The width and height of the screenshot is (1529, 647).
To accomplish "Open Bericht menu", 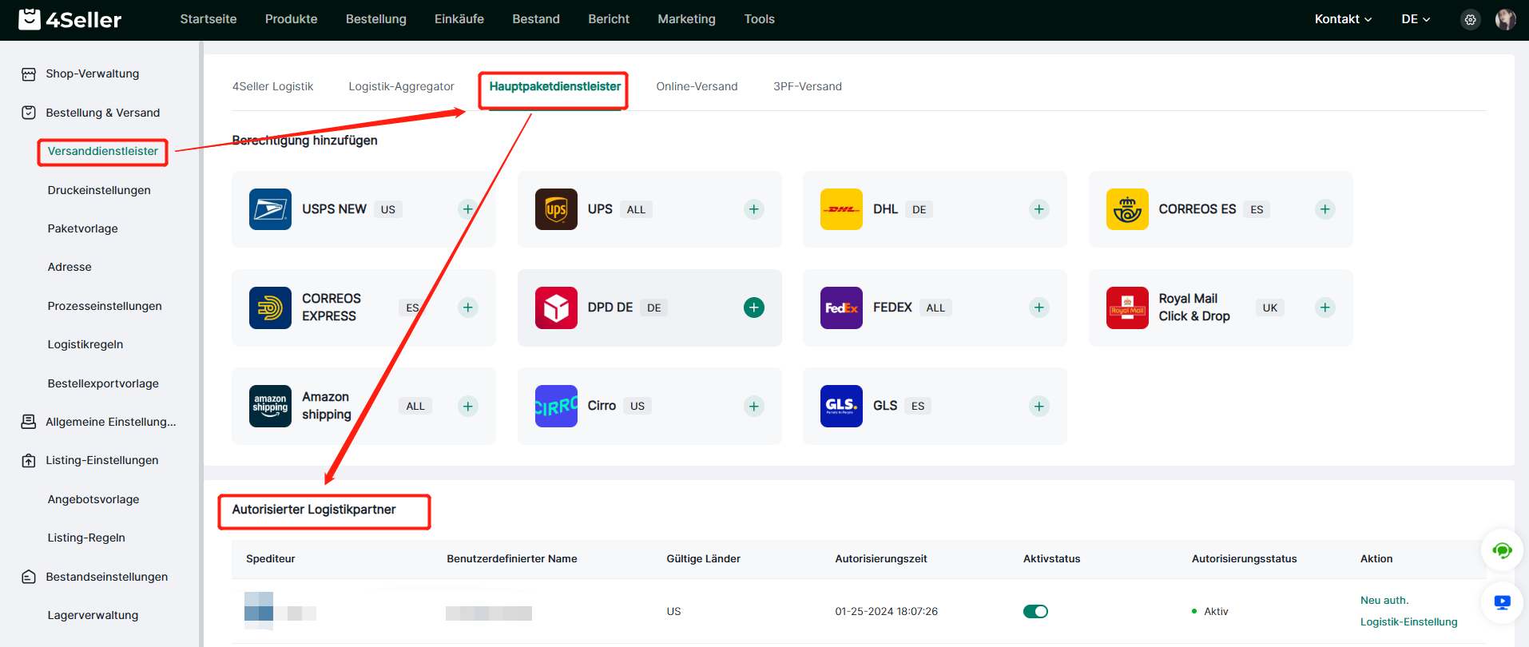I will coord(608,19).
